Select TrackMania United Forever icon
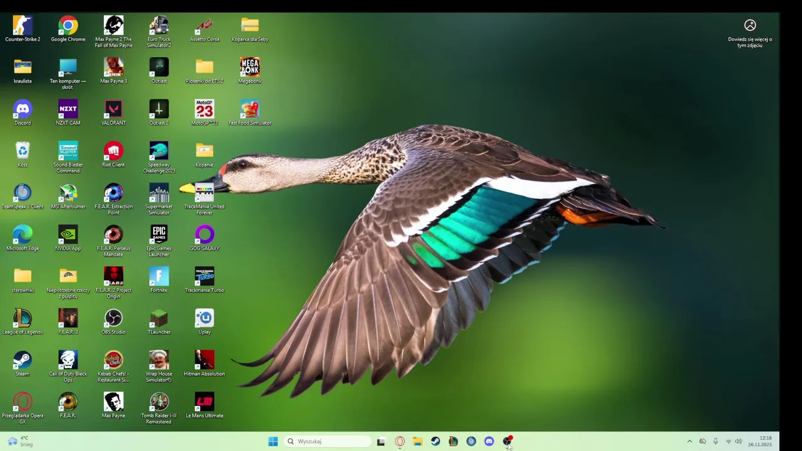The height and width of the screenshot is (451, 802). coord(204,199)
